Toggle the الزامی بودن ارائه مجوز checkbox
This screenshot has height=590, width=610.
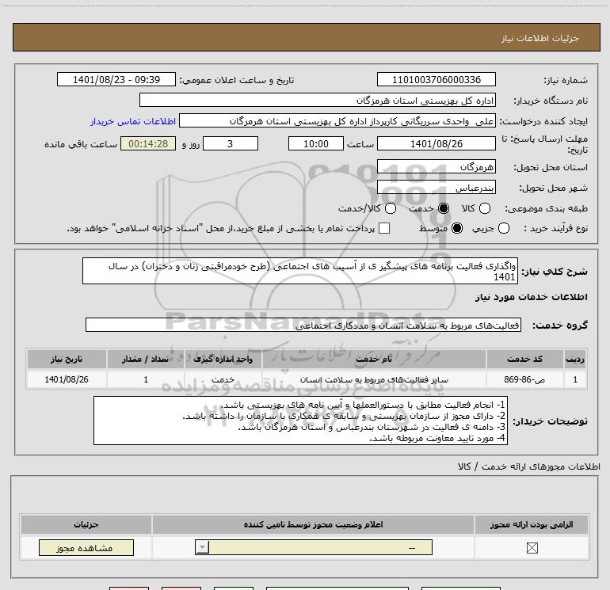coord(532,548)
